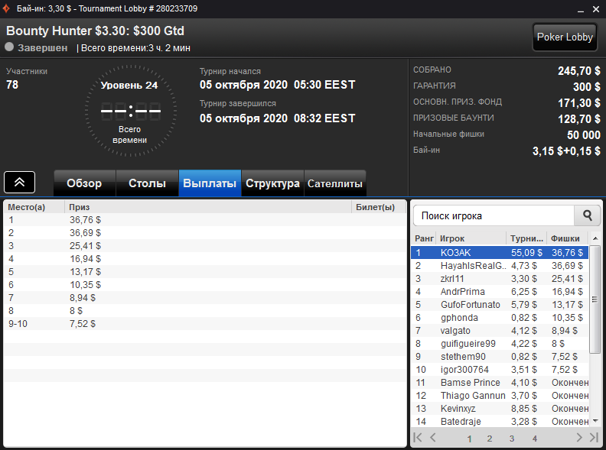Image resolution: width=606 pixels, height=450 pixels.
Task: Return to Poker Lobby button
Action: pos(565,37)
